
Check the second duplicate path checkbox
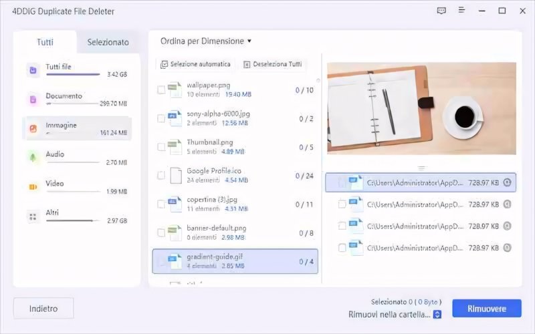[342, 204]
